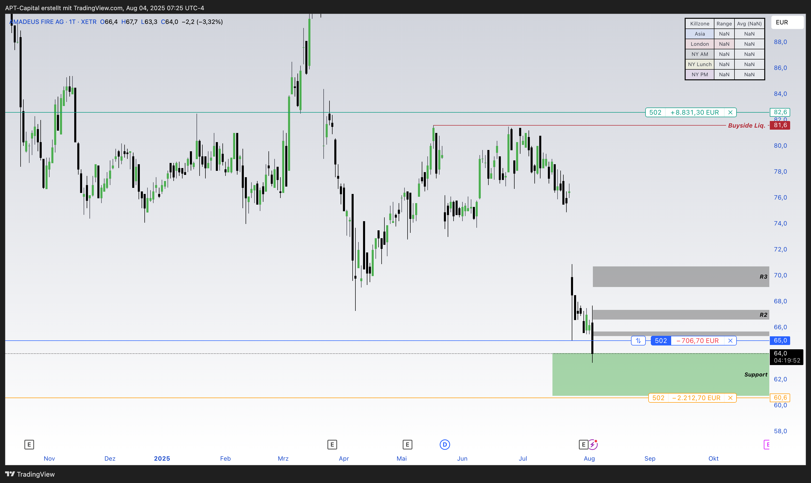Click the earnings E marker near May
Image resolution: width=811 pixels, height=483 pixels.
click(x=407, y=444)
